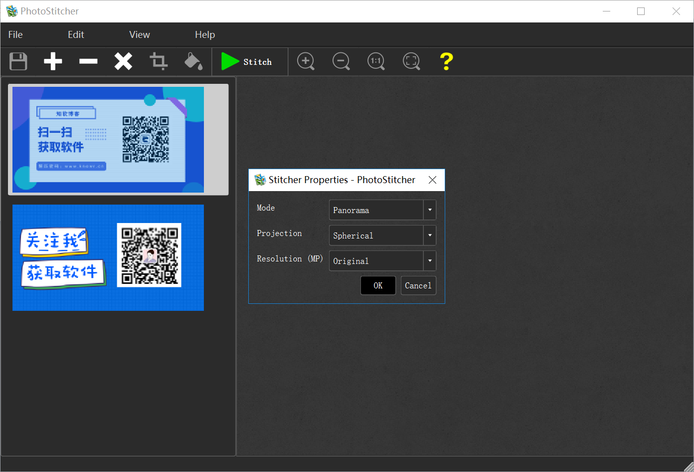Viewport: 694px width, 472px height.
Task: Add images with the plus icon
Action: click(53, 62)
